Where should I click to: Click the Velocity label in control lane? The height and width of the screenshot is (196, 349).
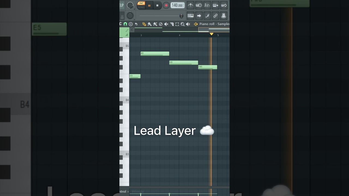137,192
